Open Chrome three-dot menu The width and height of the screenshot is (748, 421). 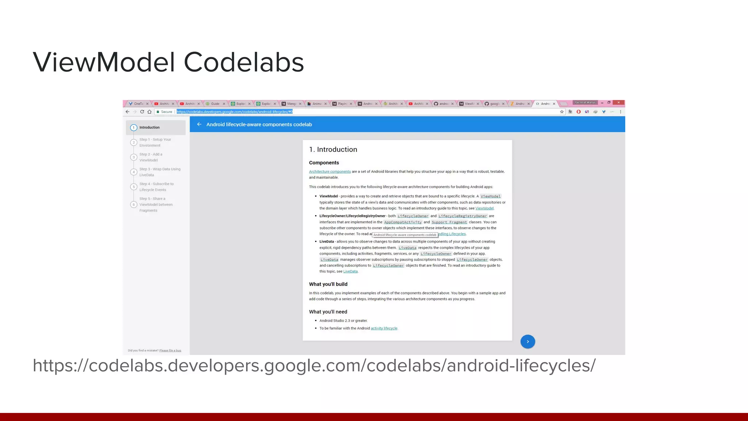pos(621,112)
